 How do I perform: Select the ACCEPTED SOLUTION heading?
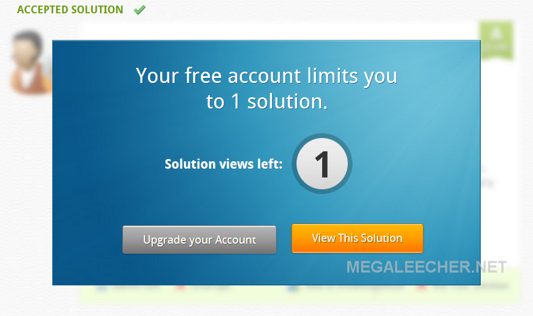tap(70, 10)
